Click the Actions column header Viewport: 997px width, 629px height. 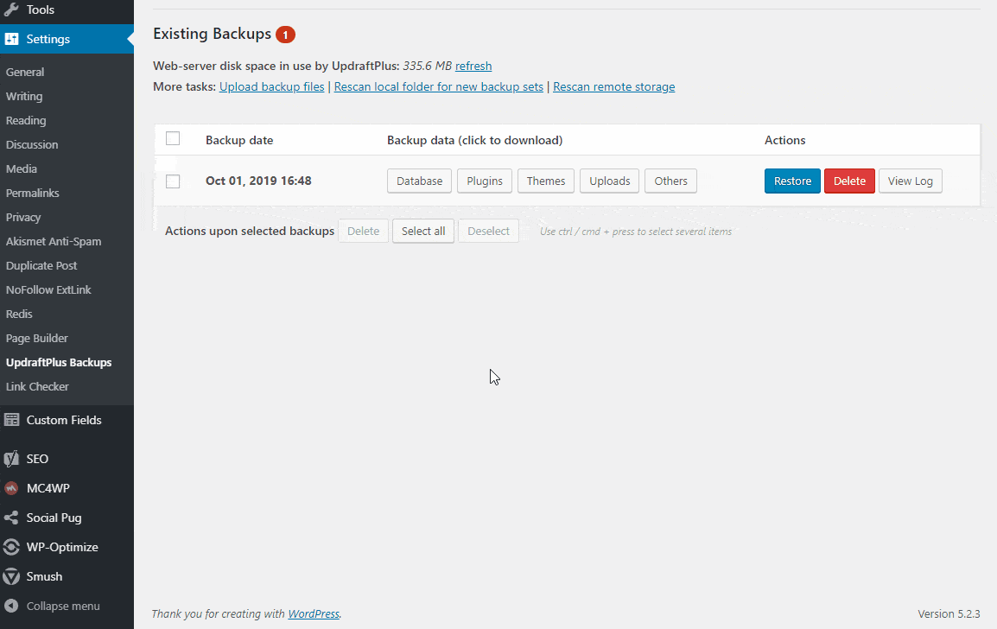tap(784, 140)
